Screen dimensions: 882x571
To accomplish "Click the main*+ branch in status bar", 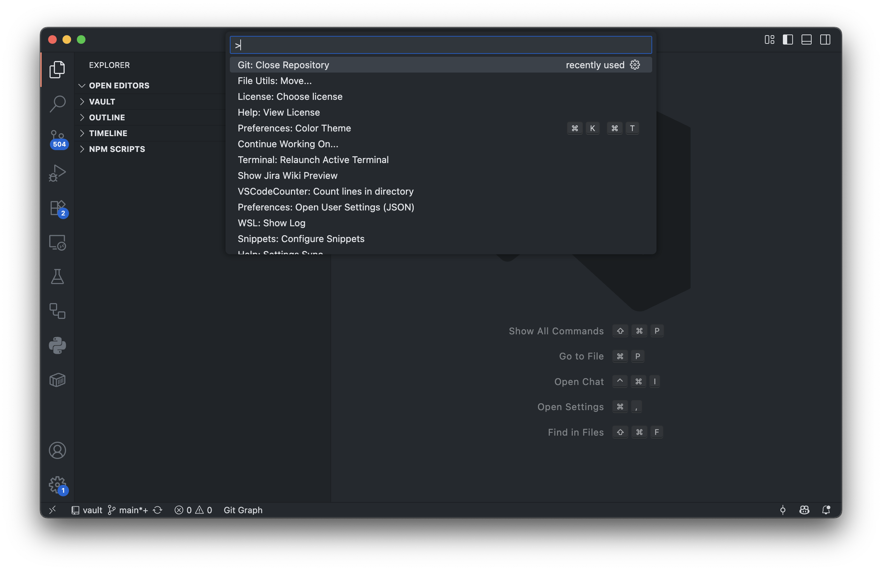I will pyautogui.click(x=128, y=510).
